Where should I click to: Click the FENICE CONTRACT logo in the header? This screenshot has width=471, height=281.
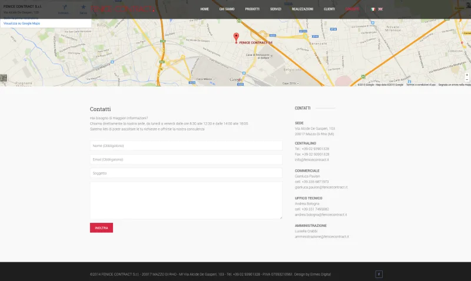(123, 9)
